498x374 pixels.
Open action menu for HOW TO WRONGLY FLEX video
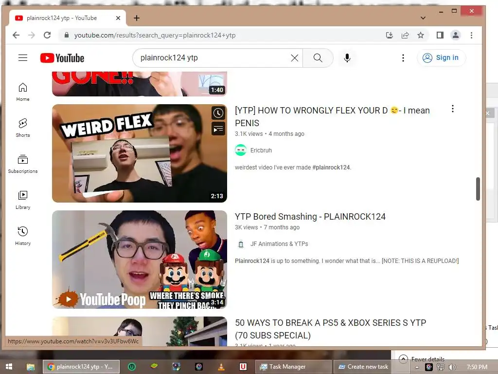click(x=453, y=109)
